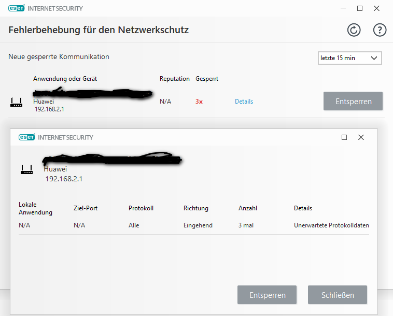
Task: Click the "Unerwartete Protokolldaten" detail text
Action: click(331, 225)
